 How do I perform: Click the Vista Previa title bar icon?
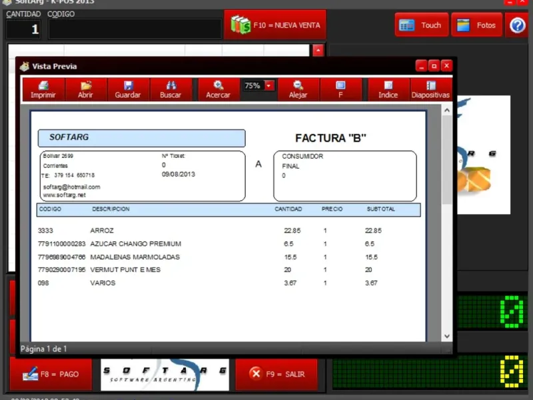click(x=25, y=66)
